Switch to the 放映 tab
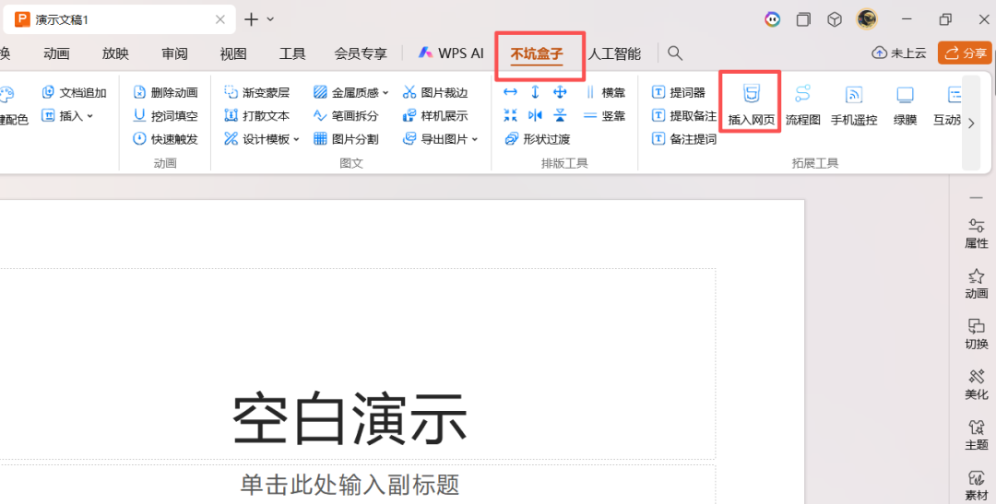Image resolution: width=996 pixels, height=504 pixels. pos(115,54)
